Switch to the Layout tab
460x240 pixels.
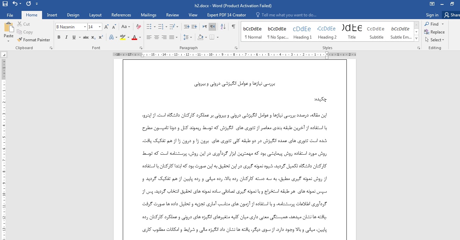click(x=95, y=15)
